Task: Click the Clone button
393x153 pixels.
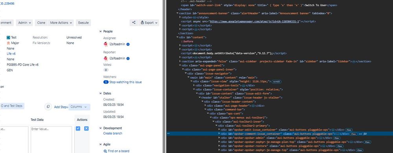Action: 41,23
